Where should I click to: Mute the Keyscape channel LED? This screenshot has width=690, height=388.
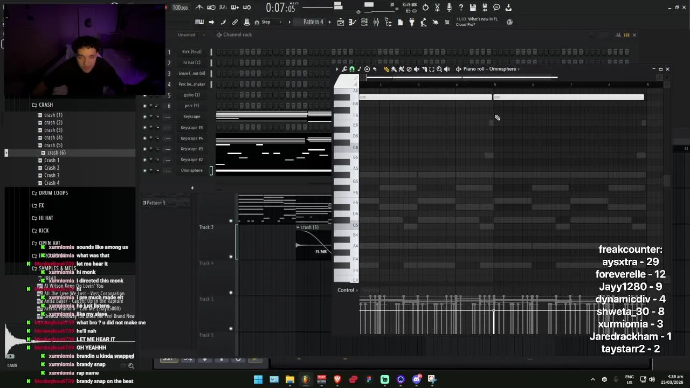point(144,116)
